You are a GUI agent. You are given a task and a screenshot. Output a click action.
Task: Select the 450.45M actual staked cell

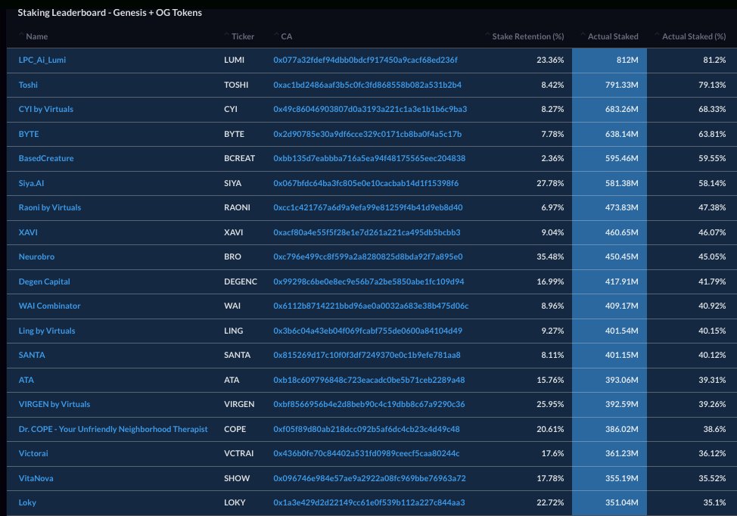tap(609, 256)
